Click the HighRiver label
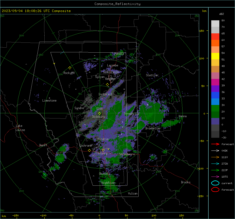Image resolution: width=235 pixels, height=219 pixels. [x=108, y=183]
